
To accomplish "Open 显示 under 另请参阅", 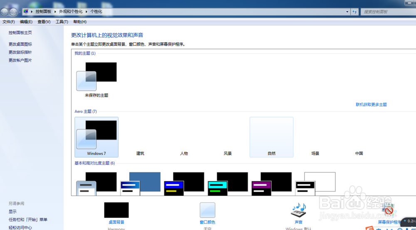I will [12, 211].
